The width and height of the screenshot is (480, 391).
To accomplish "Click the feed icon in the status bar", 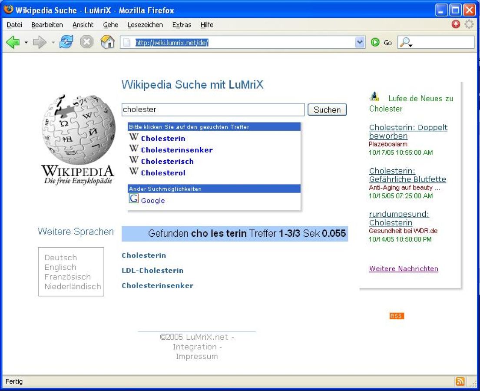I will point(460,381).
